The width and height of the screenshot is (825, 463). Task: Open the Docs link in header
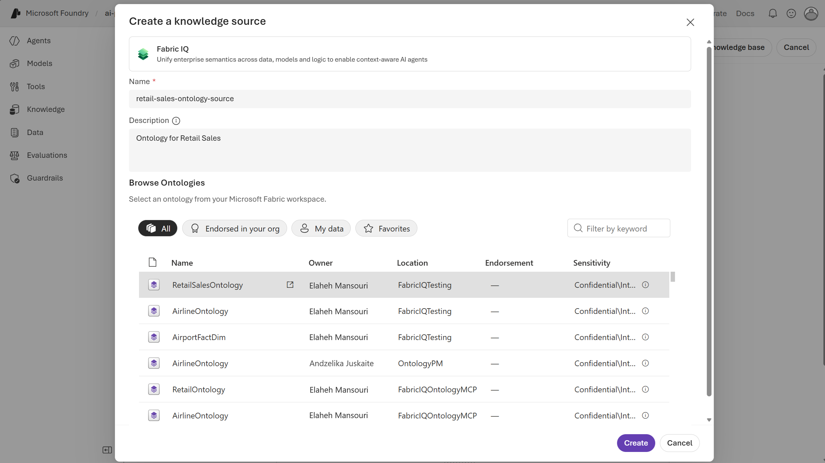pos(745,13)
